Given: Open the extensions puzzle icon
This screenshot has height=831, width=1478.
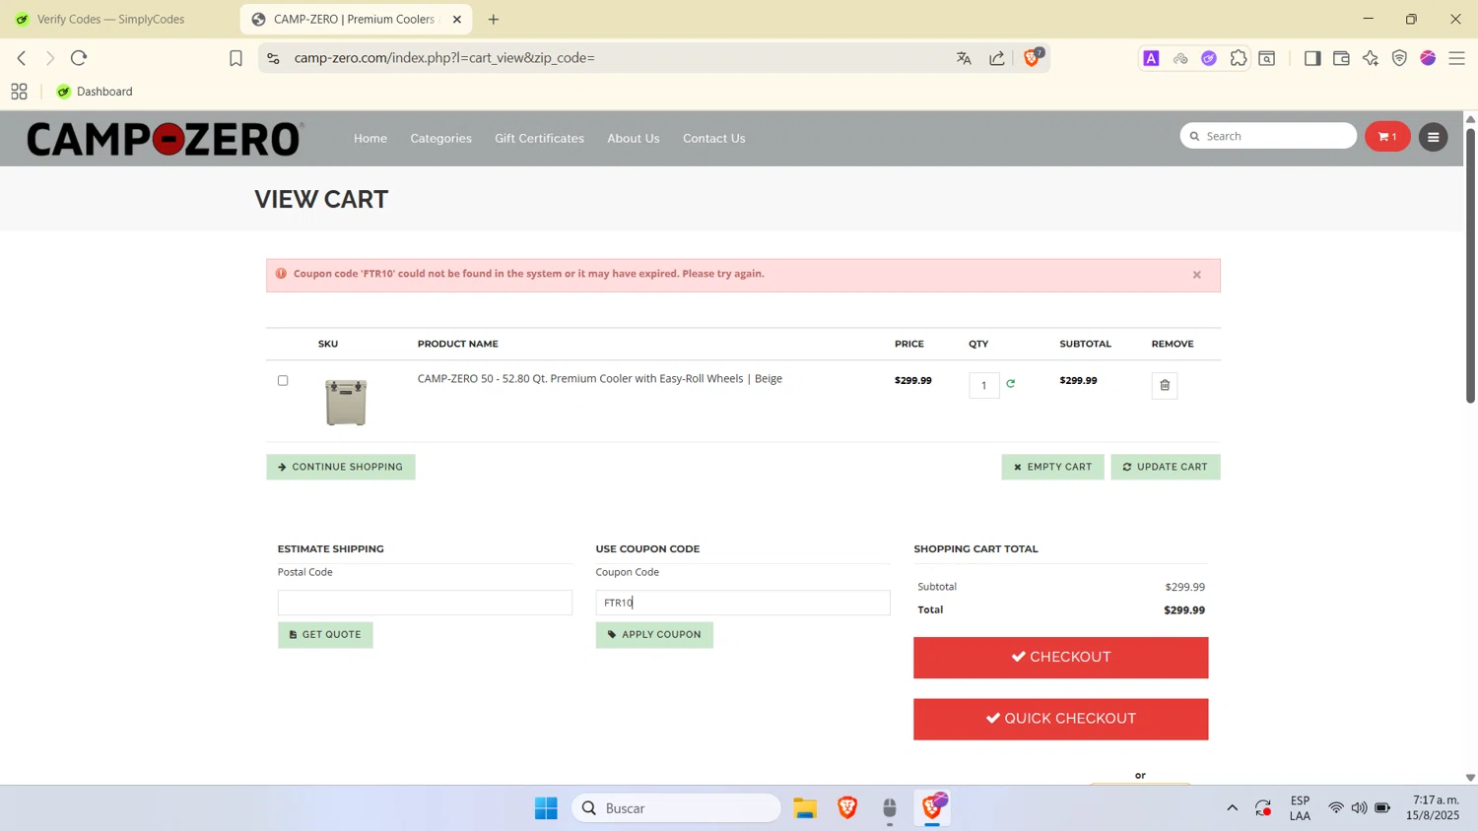Looking at the screenshot, I should click(1239, 58).
